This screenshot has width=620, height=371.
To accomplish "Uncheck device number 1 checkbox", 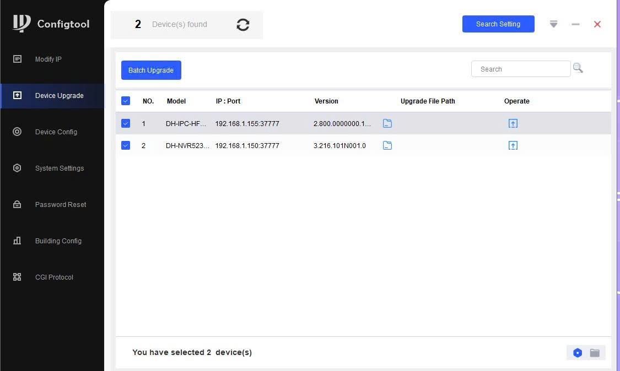I will click(125, 123).
